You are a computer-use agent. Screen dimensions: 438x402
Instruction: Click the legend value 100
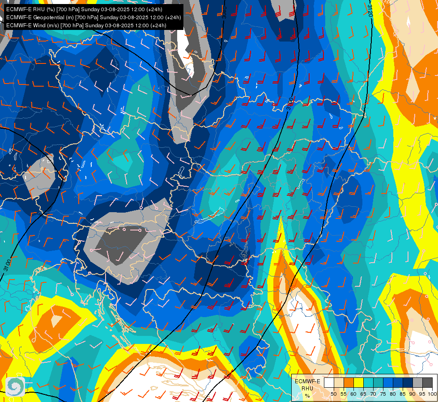coord(432,394)
